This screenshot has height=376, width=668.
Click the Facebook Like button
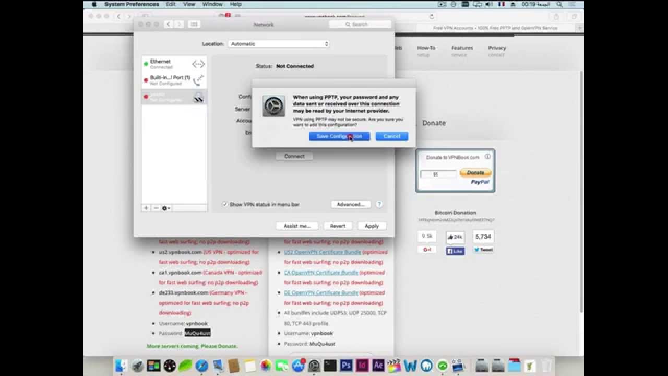click(455, 251)
